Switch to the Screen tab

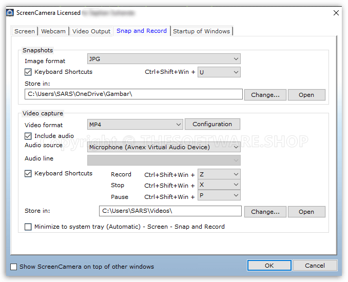[x=25, y=31]
